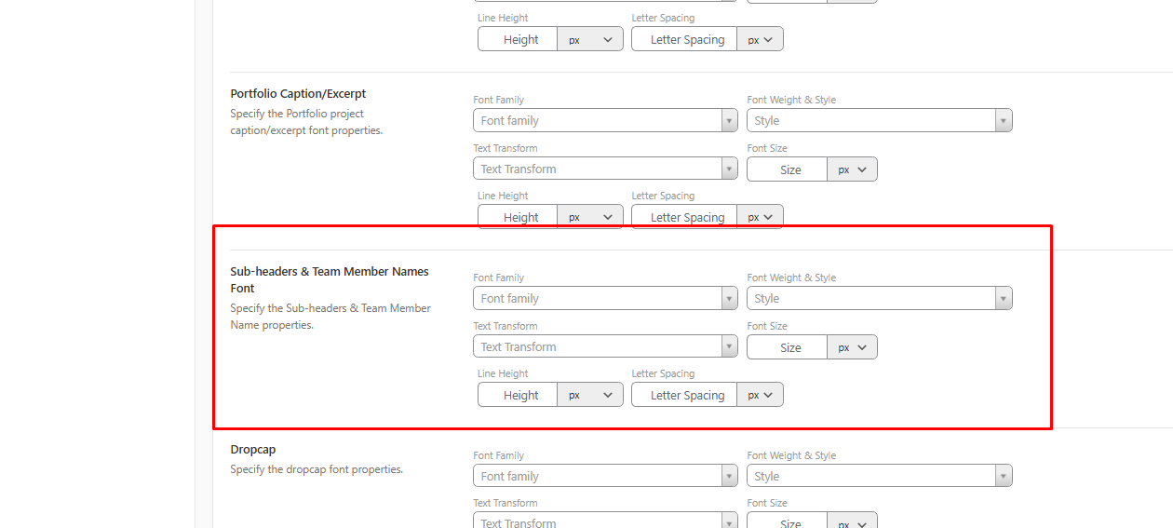Click Portfolio Caption/Excerpt Line Height input
1173x528 pixels.
click(519, 217)
